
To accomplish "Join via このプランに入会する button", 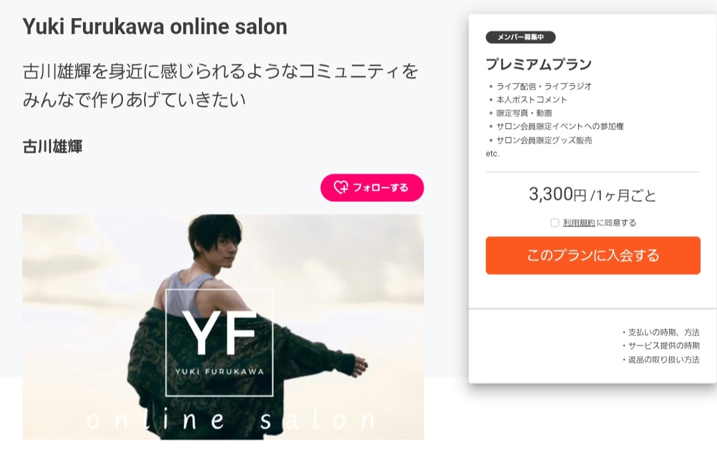I will (x=593, y=255).
